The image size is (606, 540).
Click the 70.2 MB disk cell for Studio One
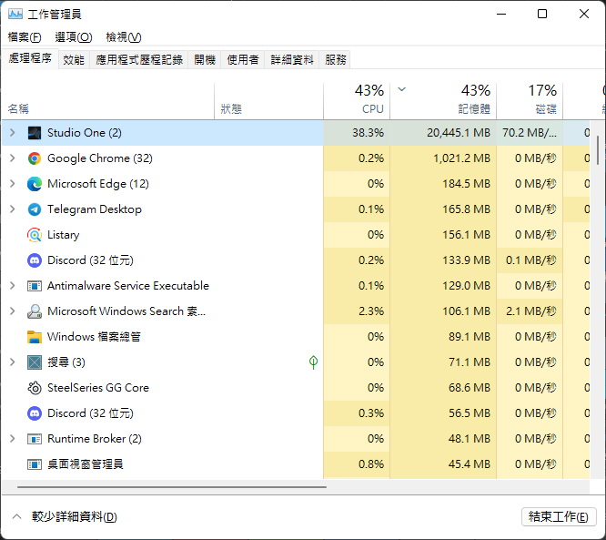(530, 133)
